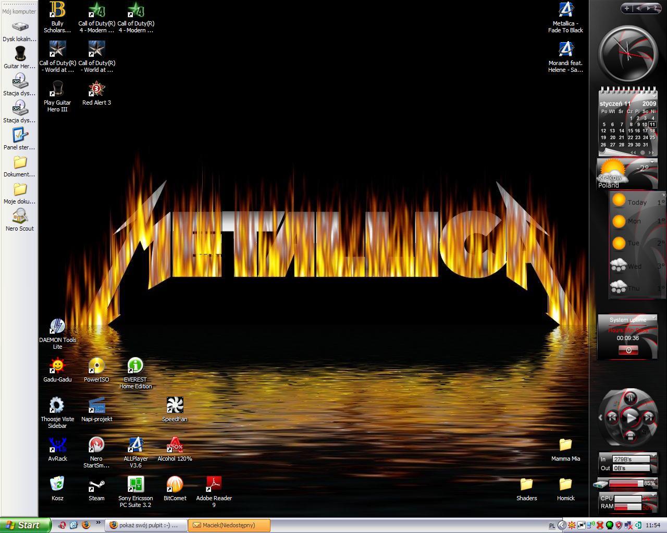Open Nero Scout in left panel
Screen dimensions: 667x533
point(19,220)
